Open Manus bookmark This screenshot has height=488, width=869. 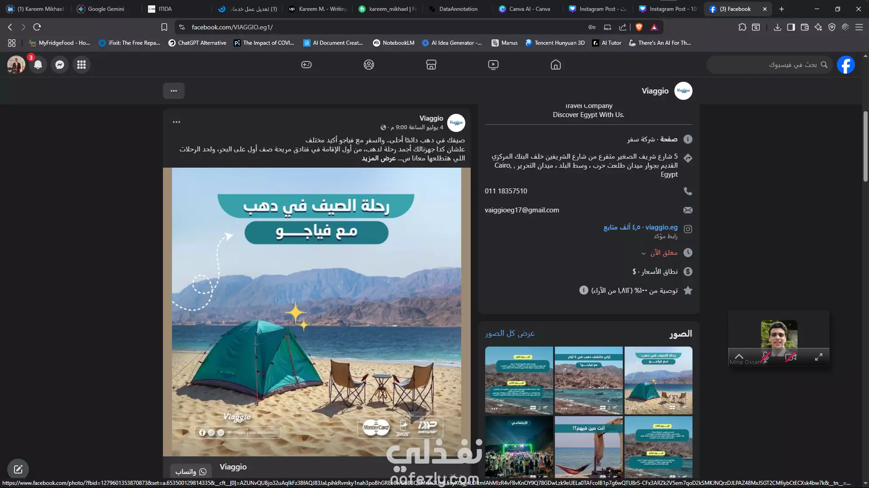(x=505, y=43)
